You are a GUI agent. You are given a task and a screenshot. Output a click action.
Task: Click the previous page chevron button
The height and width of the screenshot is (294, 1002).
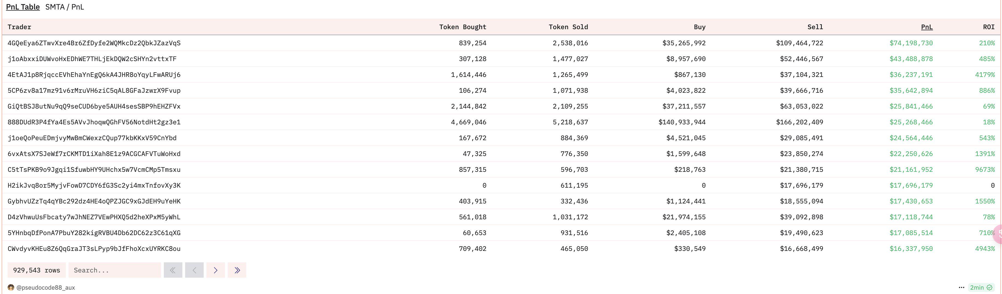tap(194, 270)
